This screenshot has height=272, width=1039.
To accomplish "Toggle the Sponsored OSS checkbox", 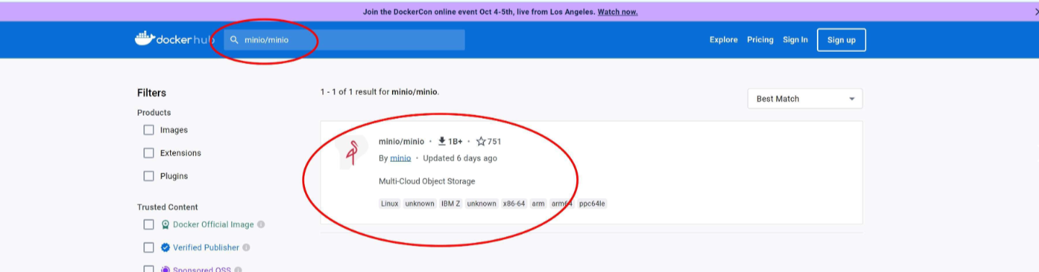I will coord(149,269).
